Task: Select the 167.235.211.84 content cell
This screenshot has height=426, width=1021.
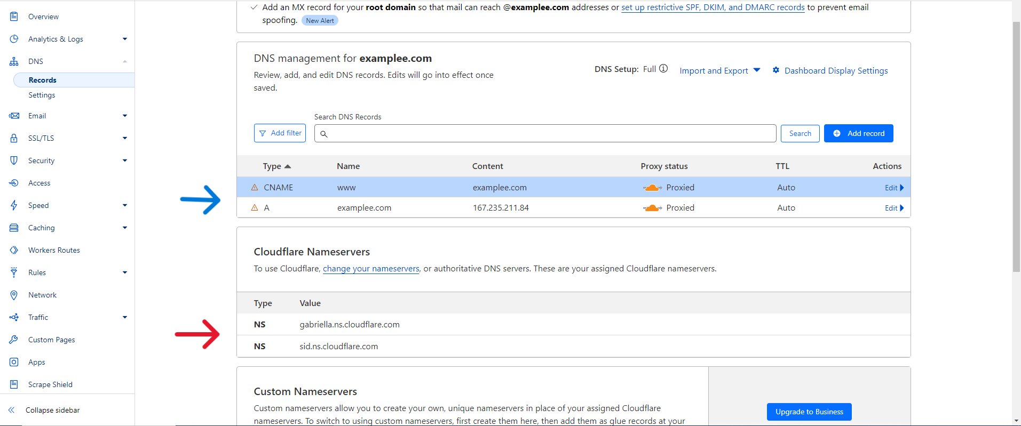Action: click(x=501, y=207)
